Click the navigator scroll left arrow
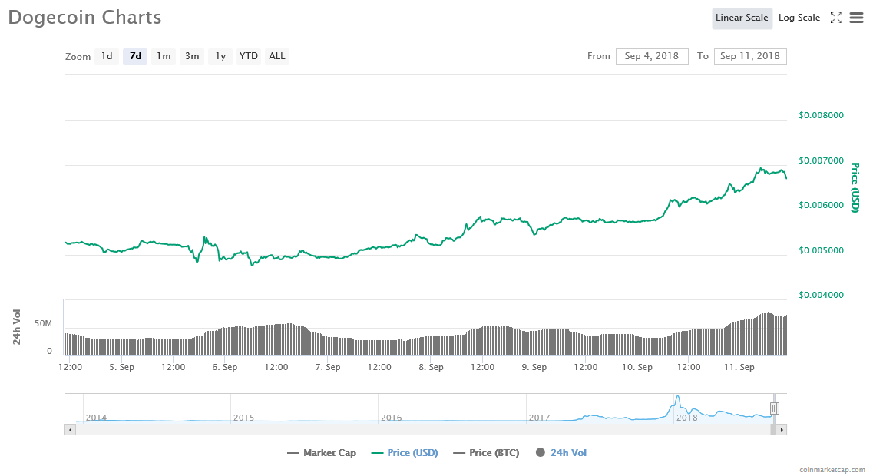This screenshot has height=476, width=873. click(70, 430)
